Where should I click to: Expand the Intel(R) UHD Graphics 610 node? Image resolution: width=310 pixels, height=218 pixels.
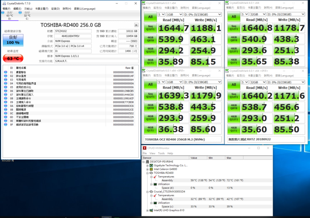click(147, 210)
